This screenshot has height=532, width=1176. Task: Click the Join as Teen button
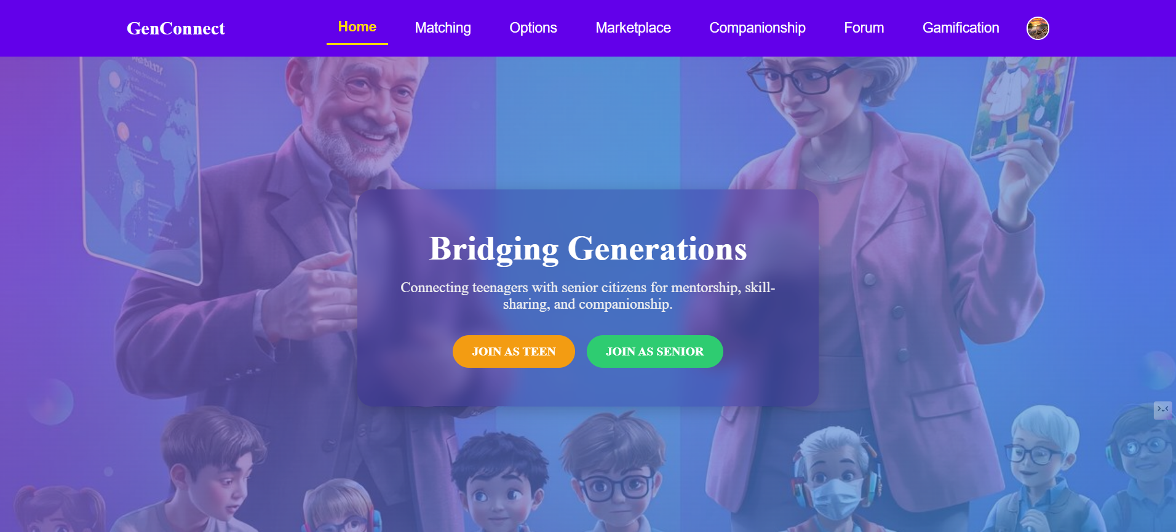click(514, 351)
